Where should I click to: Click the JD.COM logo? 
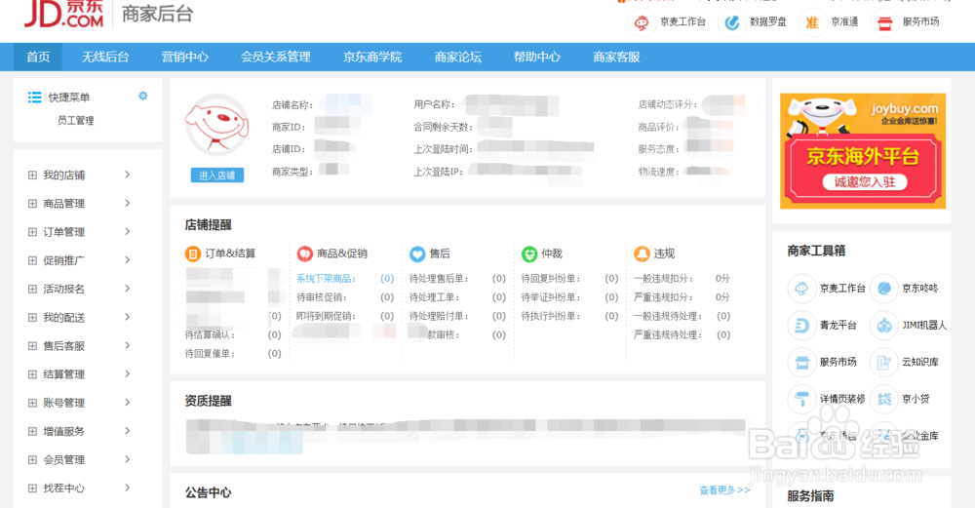coord(63,14)
